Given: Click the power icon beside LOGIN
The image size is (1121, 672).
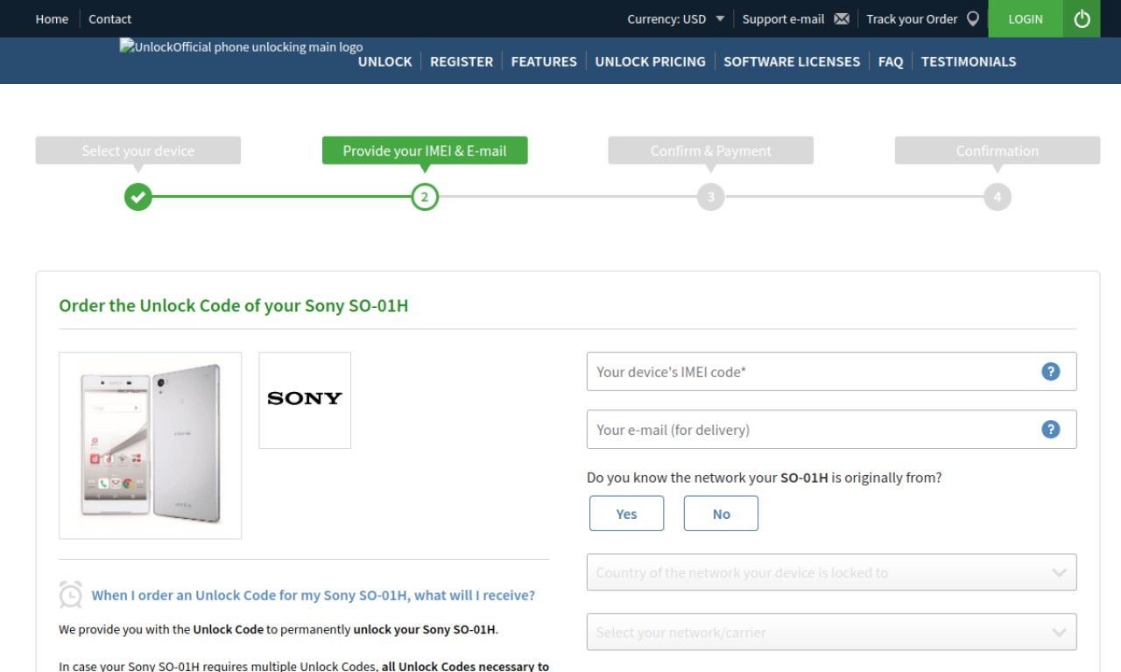Looking at the screenshot, I should click(1082, 18).
